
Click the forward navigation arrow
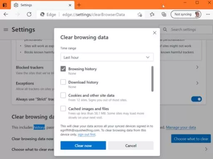point(17,14)
